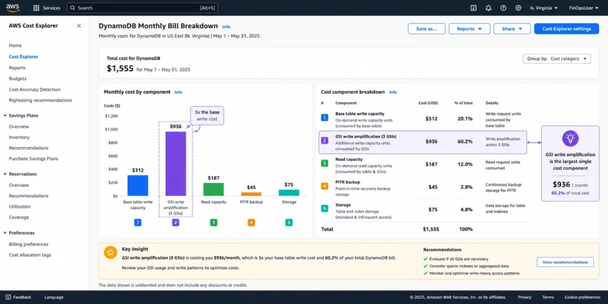
Task: Open the Group by Cost category dropdown
Action: (x=557, y=59)
